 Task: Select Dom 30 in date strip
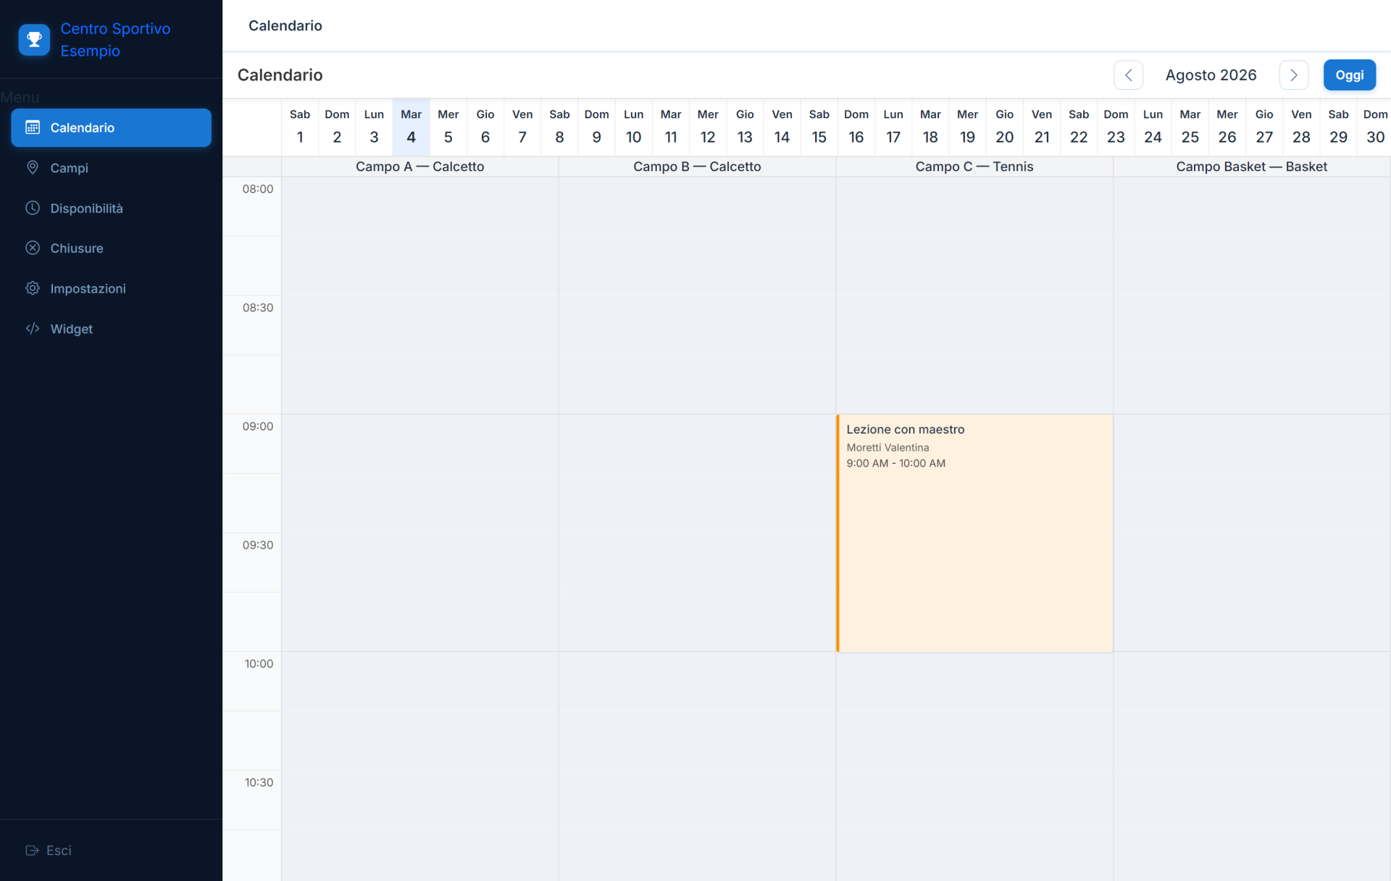coord(1375,127)
